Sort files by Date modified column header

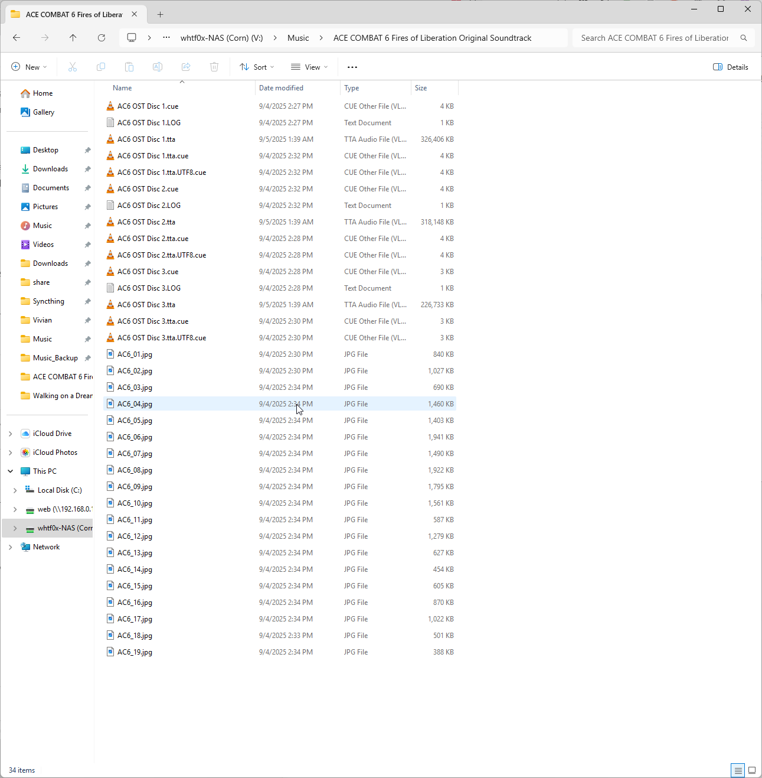282,88
